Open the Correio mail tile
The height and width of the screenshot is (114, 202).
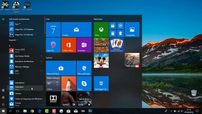[76, 30]
